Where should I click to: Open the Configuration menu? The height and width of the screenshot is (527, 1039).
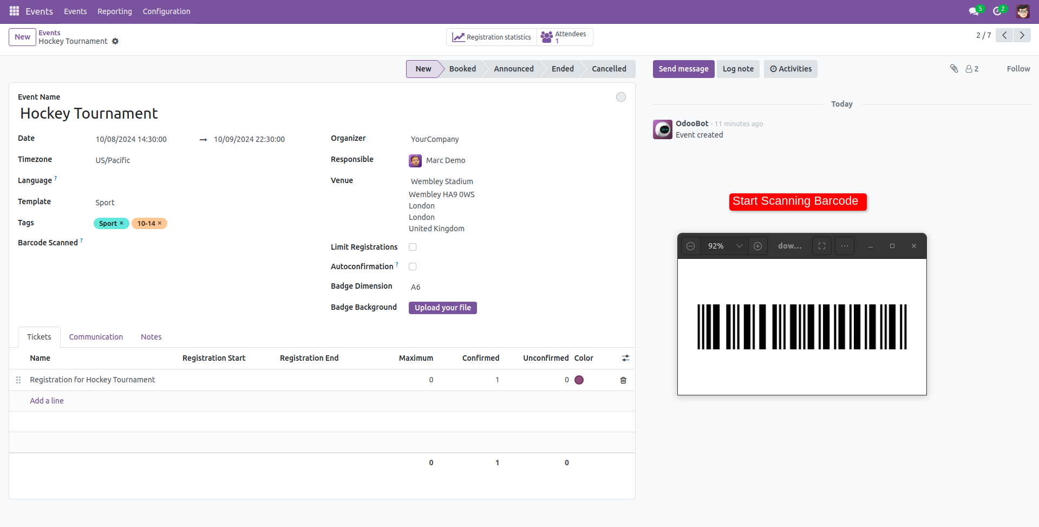pyautogui.click(x=167, y=11)
